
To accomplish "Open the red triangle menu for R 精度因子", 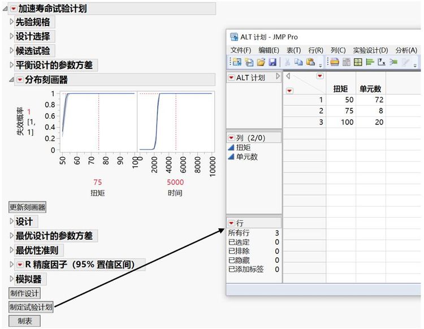I will (20, 265).
